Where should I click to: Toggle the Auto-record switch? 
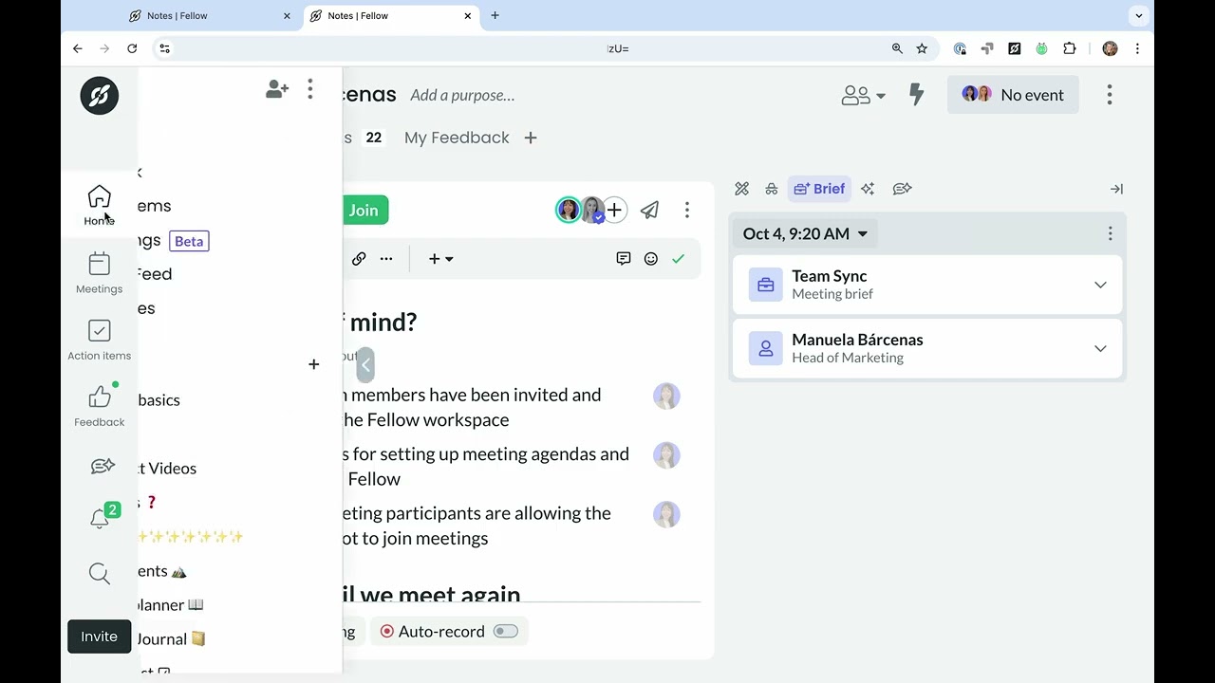pyautogui.click(x=506, y=632)
